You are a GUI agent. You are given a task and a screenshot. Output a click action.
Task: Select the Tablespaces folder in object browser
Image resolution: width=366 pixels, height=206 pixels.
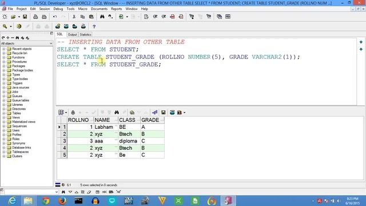pyautogui.click(x=21, y=152)
